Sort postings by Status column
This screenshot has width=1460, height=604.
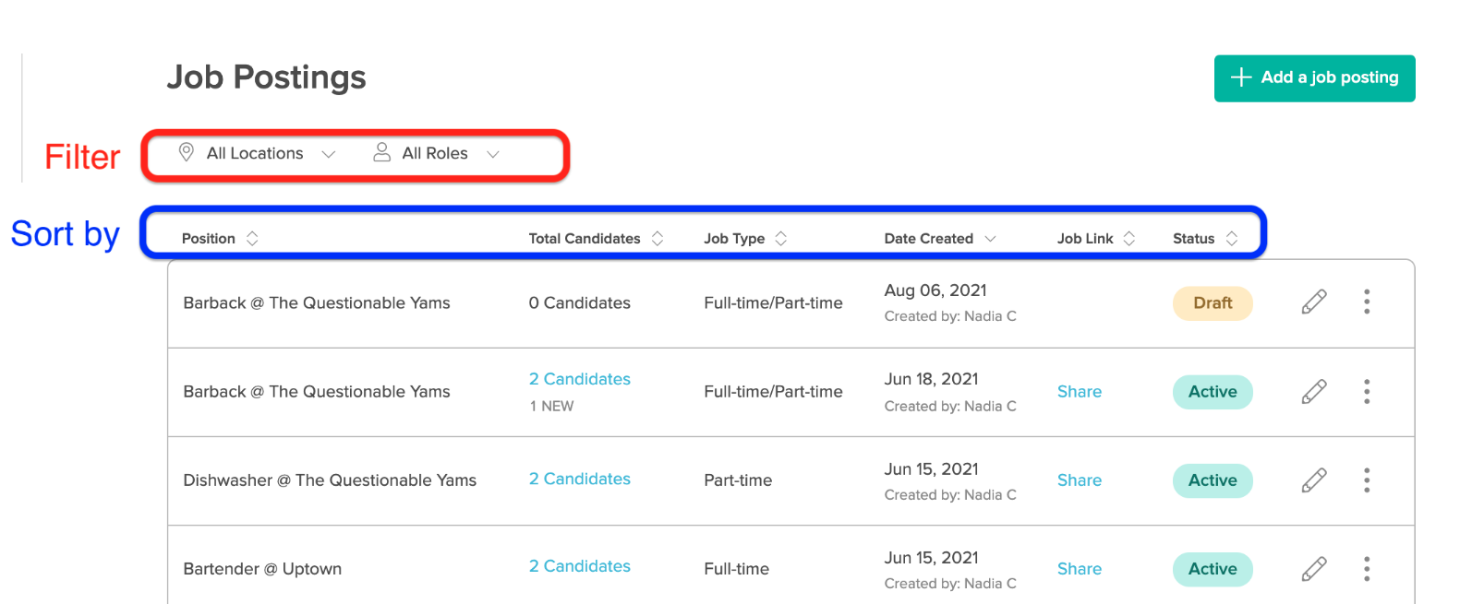pos(1205,238)
